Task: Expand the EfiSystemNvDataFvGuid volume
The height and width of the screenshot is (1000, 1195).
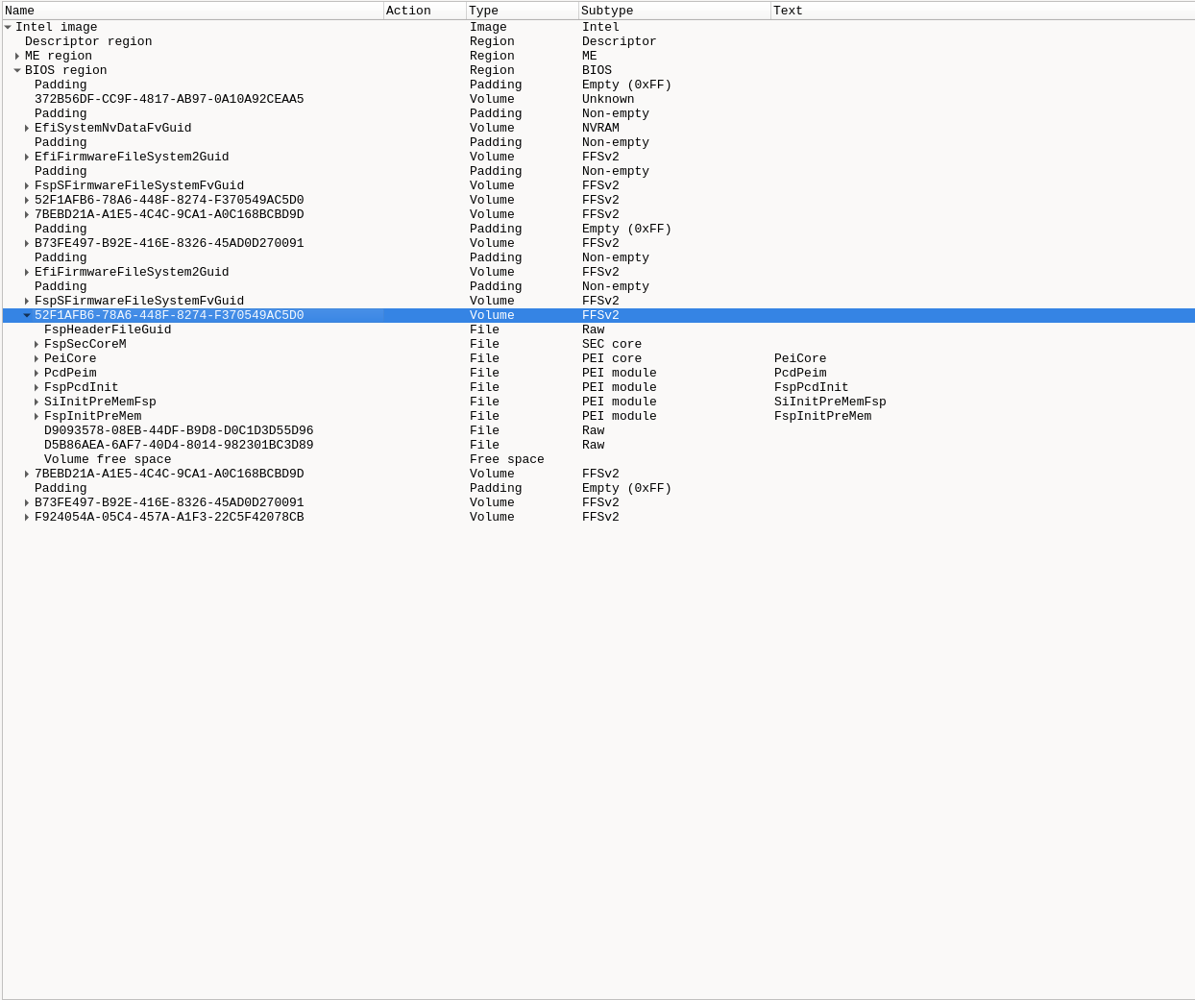Action: click(x=27, y=128)
